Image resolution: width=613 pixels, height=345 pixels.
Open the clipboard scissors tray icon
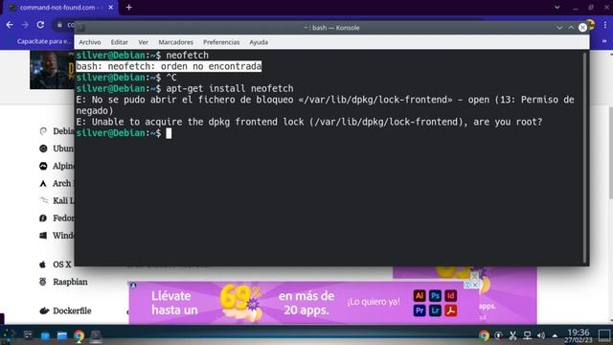point(512,335)
